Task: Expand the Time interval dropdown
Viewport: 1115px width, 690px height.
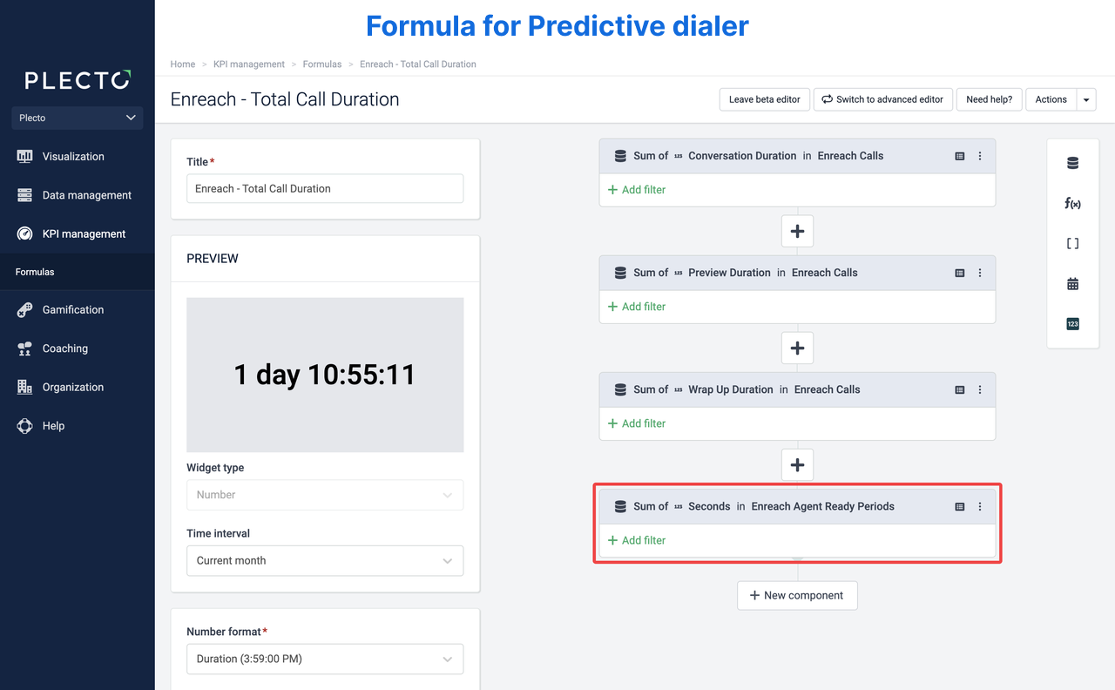Action: [325, 560]
